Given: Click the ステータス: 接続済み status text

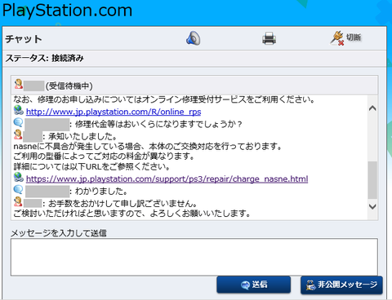Looking at the screenshot, I should point(45,58).
